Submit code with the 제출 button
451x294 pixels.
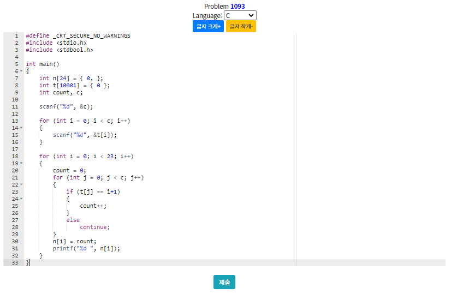[x=224, y=282]
